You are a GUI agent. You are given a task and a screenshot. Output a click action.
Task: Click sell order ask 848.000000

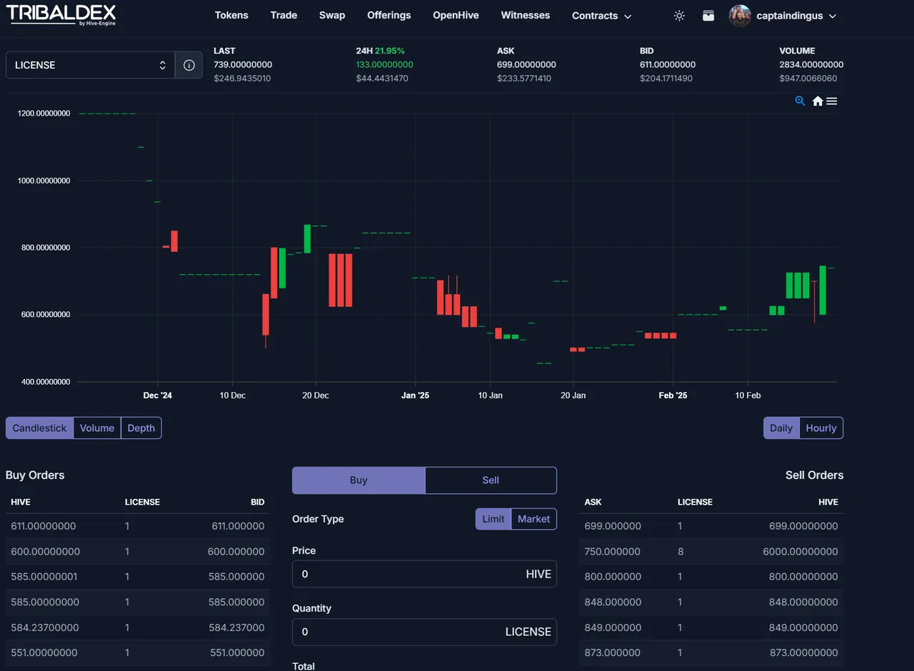coord(613,602)
